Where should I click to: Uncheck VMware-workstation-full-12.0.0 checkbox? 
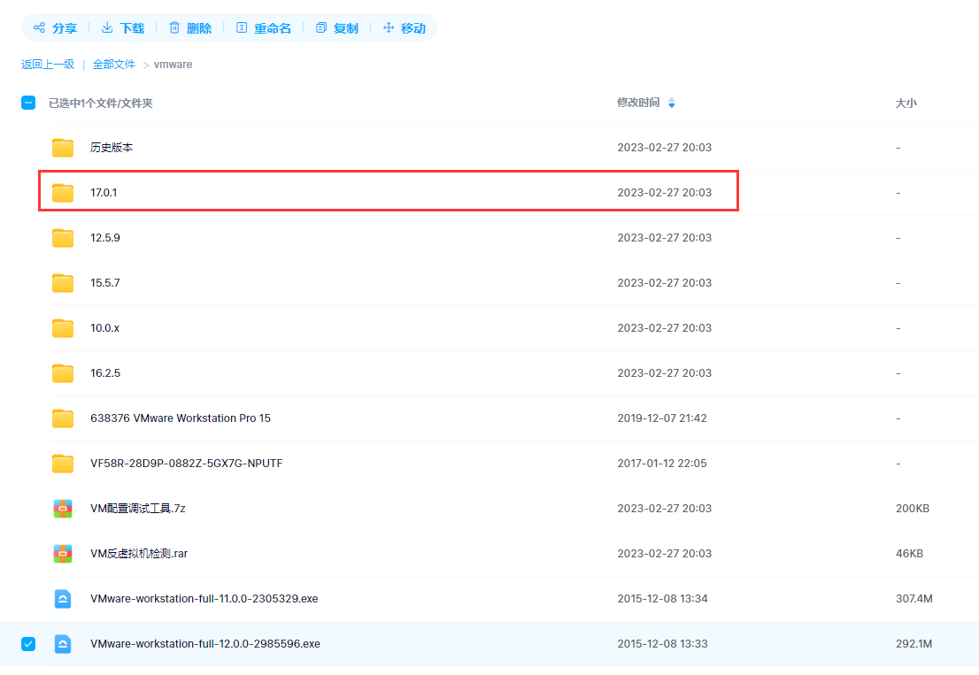[x=28, y=644]
